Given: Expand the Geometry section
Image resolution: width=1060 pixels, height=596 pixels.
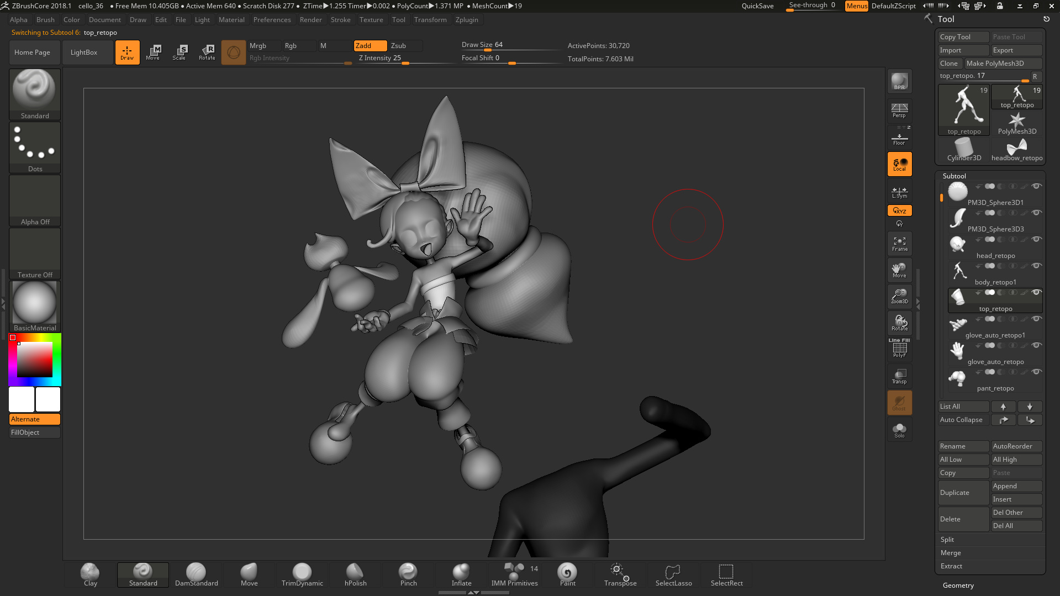Looking at the screenshot, I should coord(958,586).
